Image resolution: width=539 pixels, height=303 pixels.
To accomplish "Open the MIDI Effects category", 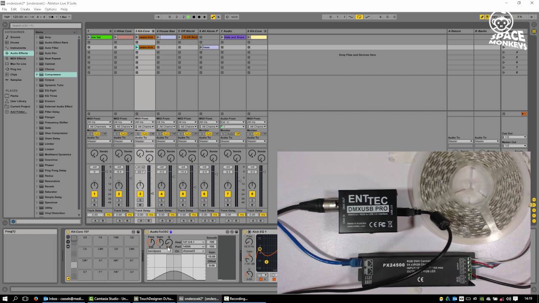I will (18, 58).
